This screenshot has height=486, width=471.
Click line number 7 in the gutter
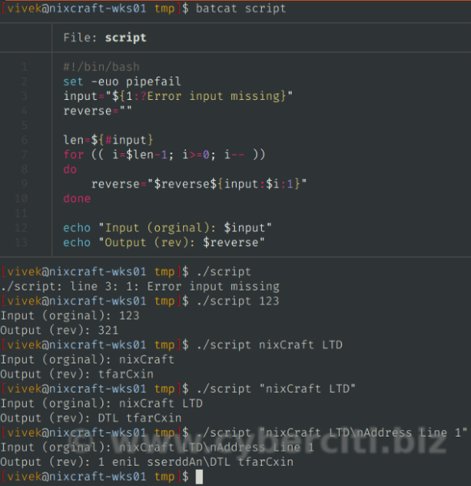(x=24, y=154)
